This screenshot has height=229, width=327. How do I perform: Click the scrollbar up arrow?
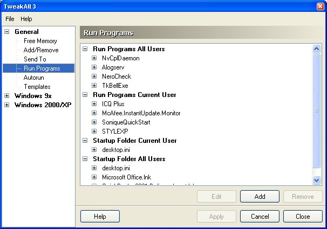coord(316,49)
